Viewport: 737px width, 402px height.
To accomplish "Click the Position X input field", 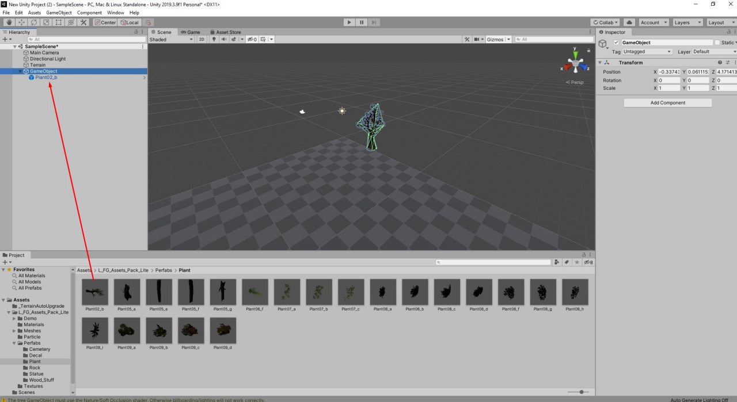I will tap(669, 72).
